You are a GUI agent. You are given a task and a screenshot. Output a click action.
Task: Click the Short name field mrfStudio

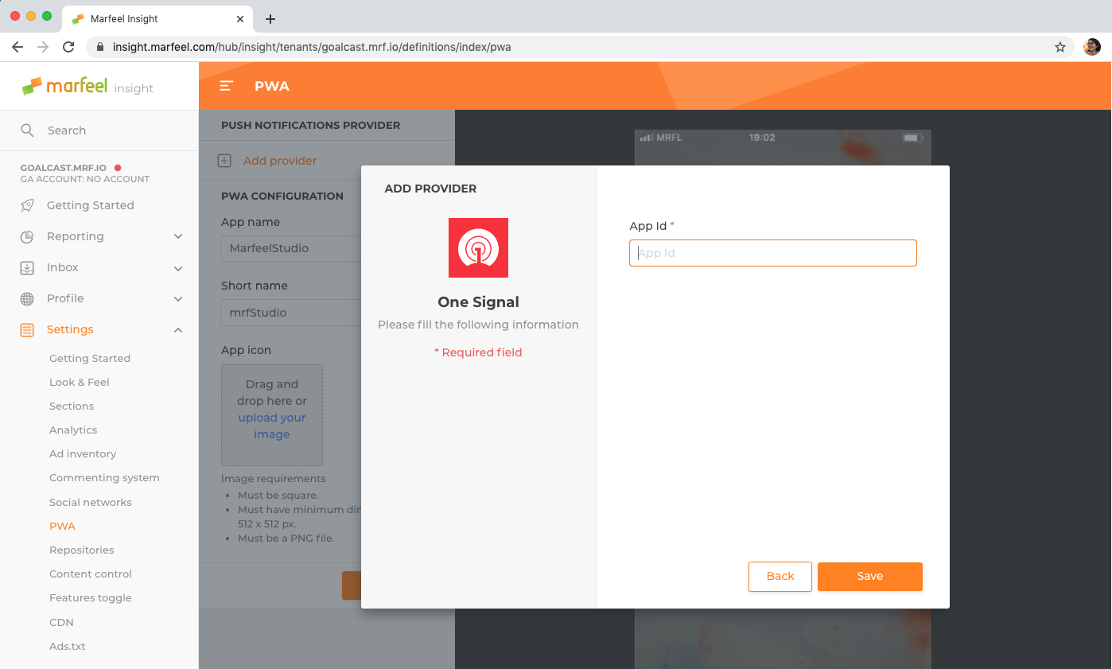(291, 313)
